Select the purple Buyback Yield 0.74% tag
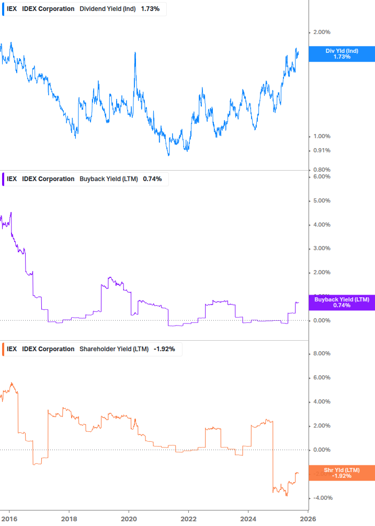The image size is (375, 526). 342,302
